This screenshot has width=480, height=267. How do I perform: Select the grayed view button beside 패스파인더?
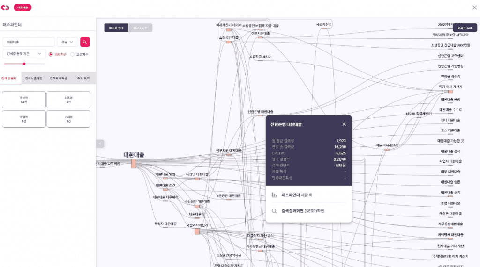click(140, 28)
